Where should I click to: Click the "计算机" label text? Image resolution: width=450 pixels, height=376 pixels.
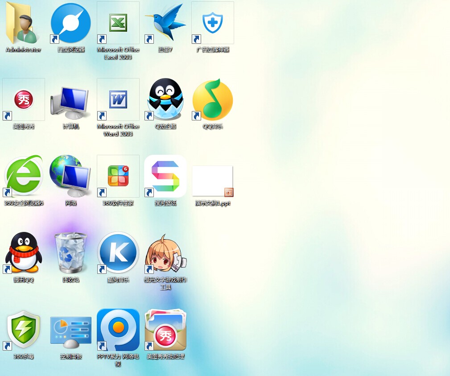(x=71, y=126)
